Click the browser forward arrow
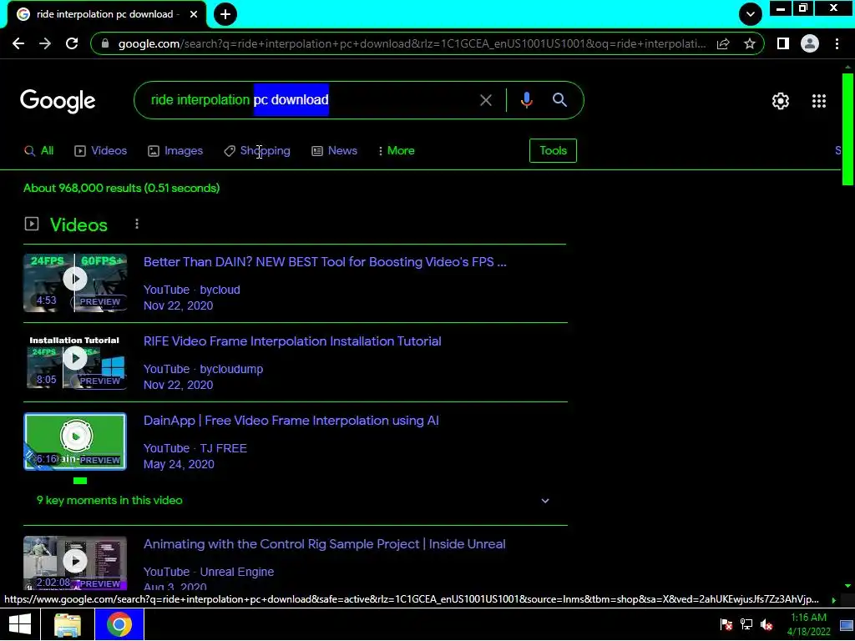The height and width of the screenshot is (641, 855). pyautogui.click(x=45, y=43)
